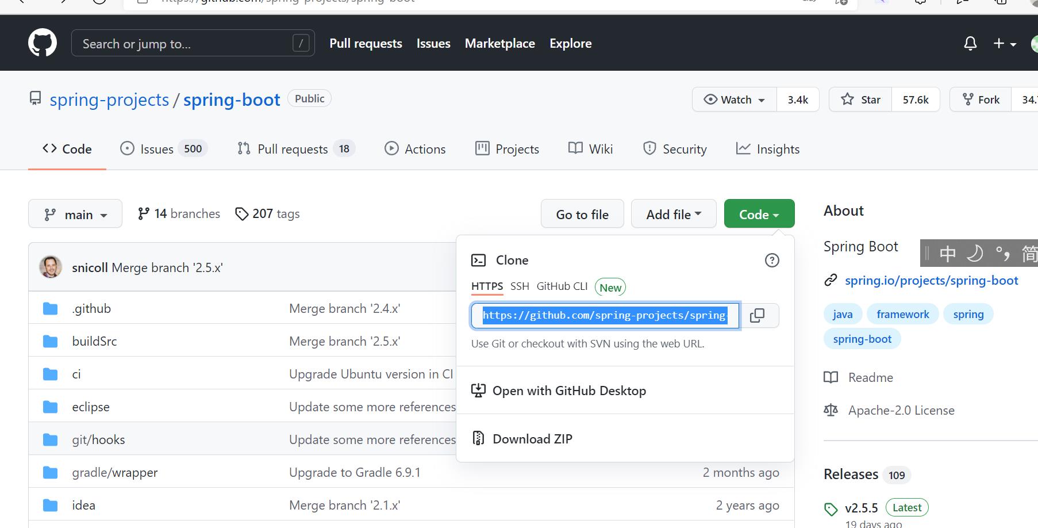View the watchers count 3.4k

(x=798, y=100)
